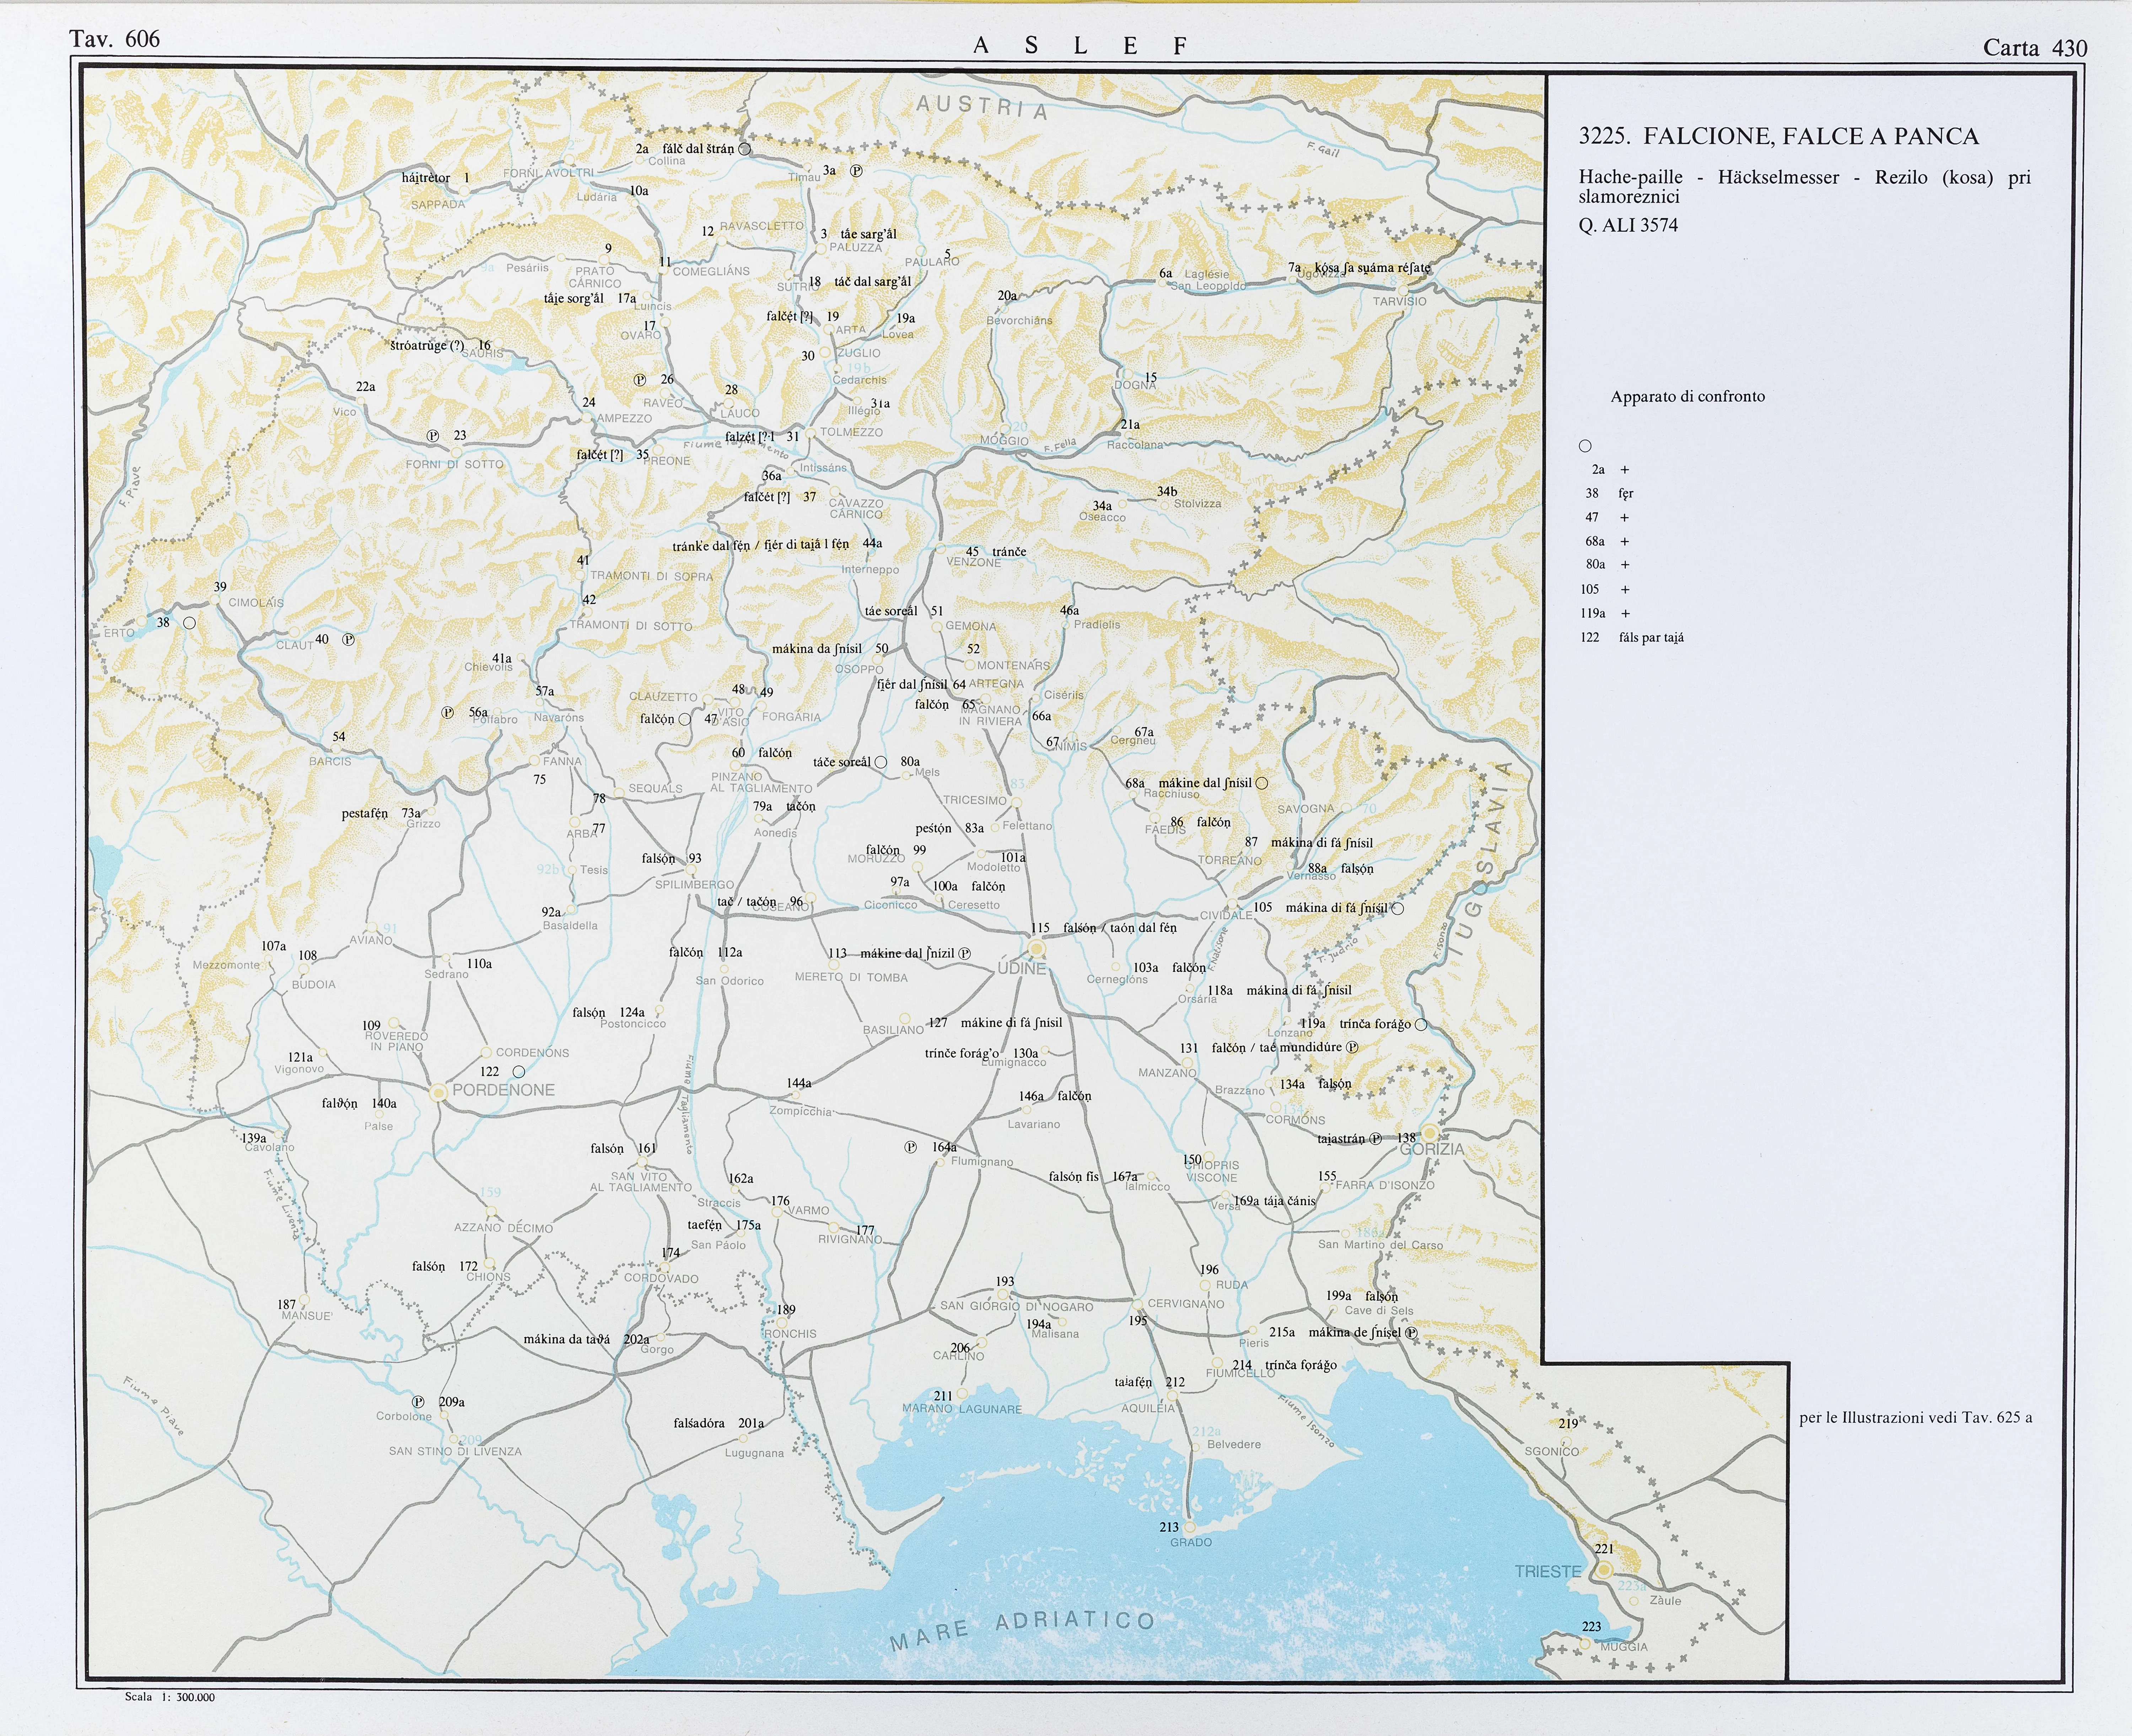
Task: Select the Gorizia city marker dot
Action: point(1430,1133)
